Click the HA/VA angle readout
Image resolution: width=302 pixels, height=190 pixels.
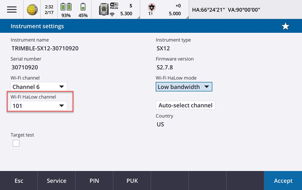coord(226,9)
